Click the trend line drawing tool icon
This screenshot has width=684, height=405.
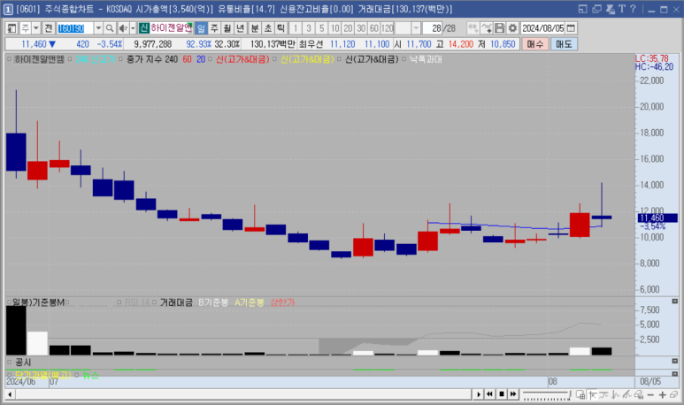[627, 394]
